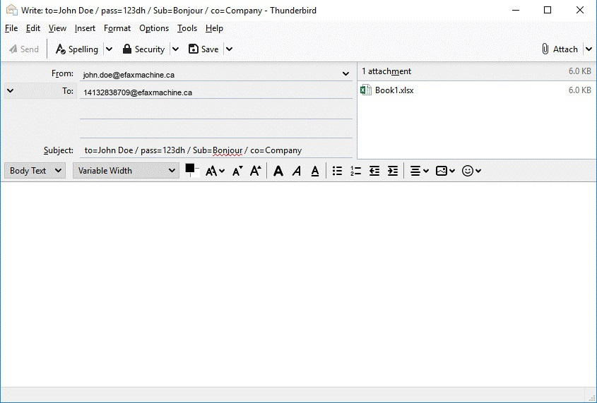Screen dimensions: 597x403
Task: Open the Tools menu
Action: (x=187, y=28)
